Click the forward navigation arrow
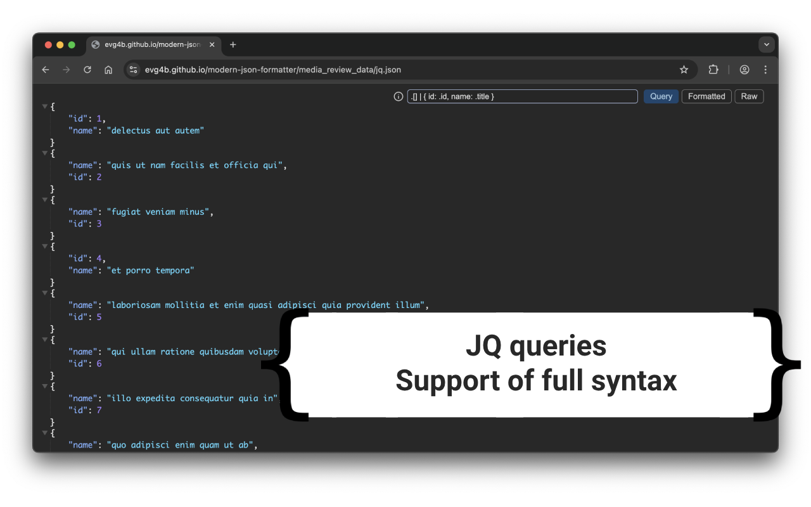The height and width of the screenshot is (507, 811). pyautogui.click(x=66, y=70)
